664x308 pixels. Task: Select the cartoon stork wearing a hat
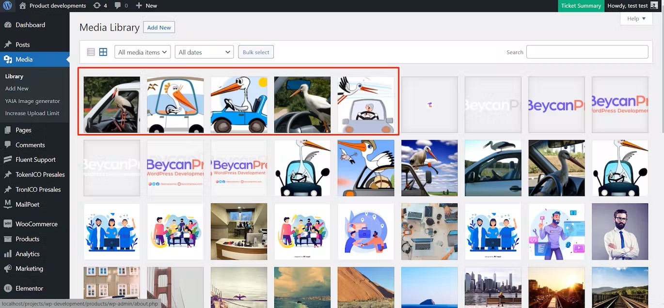pyautogui.click(x=366, y=168)
